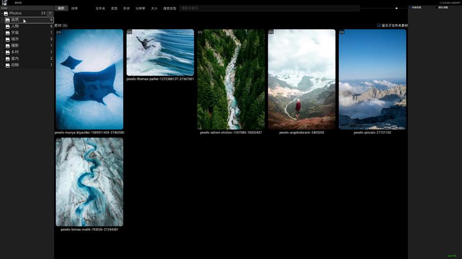
Task: Open the 排序 sort menu
Action: point(75,9)
